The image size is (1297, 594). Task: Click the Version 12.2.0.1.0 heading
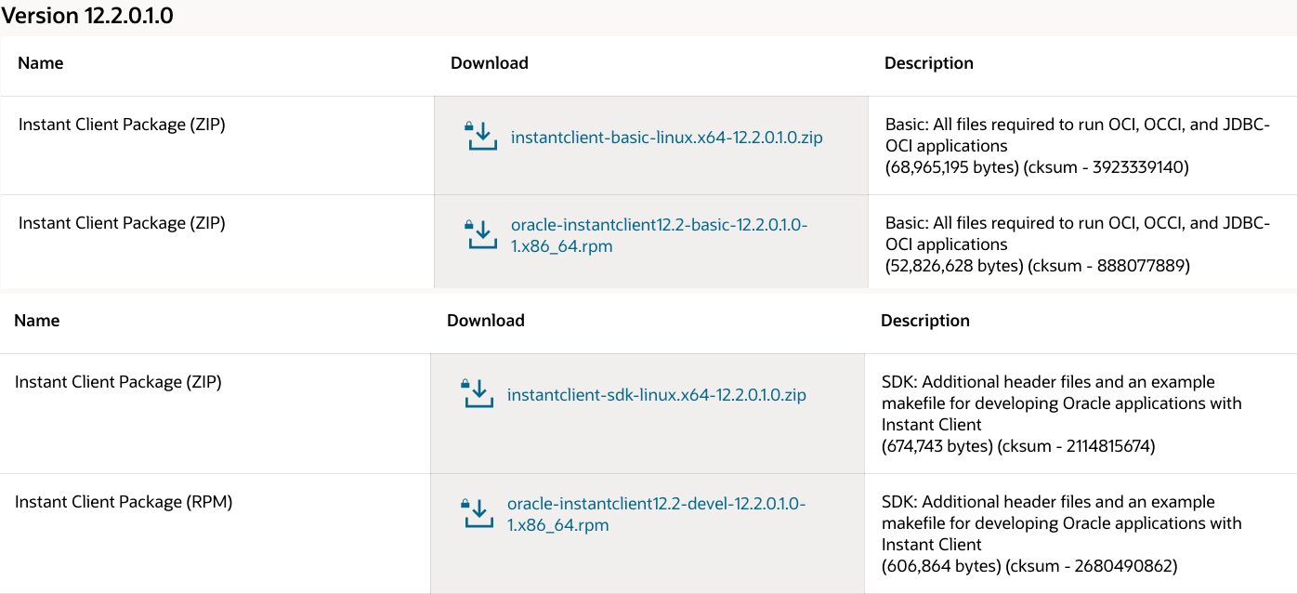click(x=87, y=16)
